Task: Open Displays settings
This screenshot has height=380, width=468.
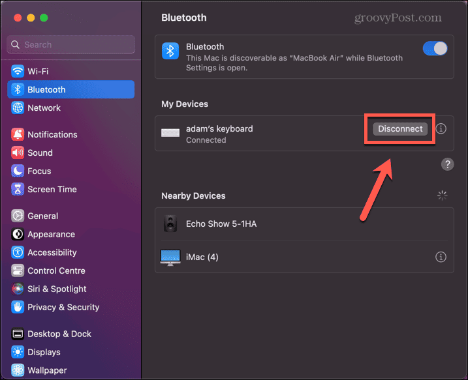Action: (70, 352)
